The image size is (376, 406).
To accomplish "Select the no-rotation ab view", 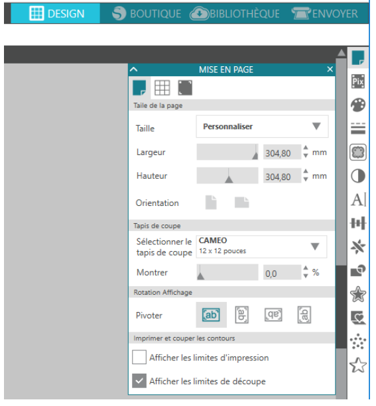I will click(211, 315).
